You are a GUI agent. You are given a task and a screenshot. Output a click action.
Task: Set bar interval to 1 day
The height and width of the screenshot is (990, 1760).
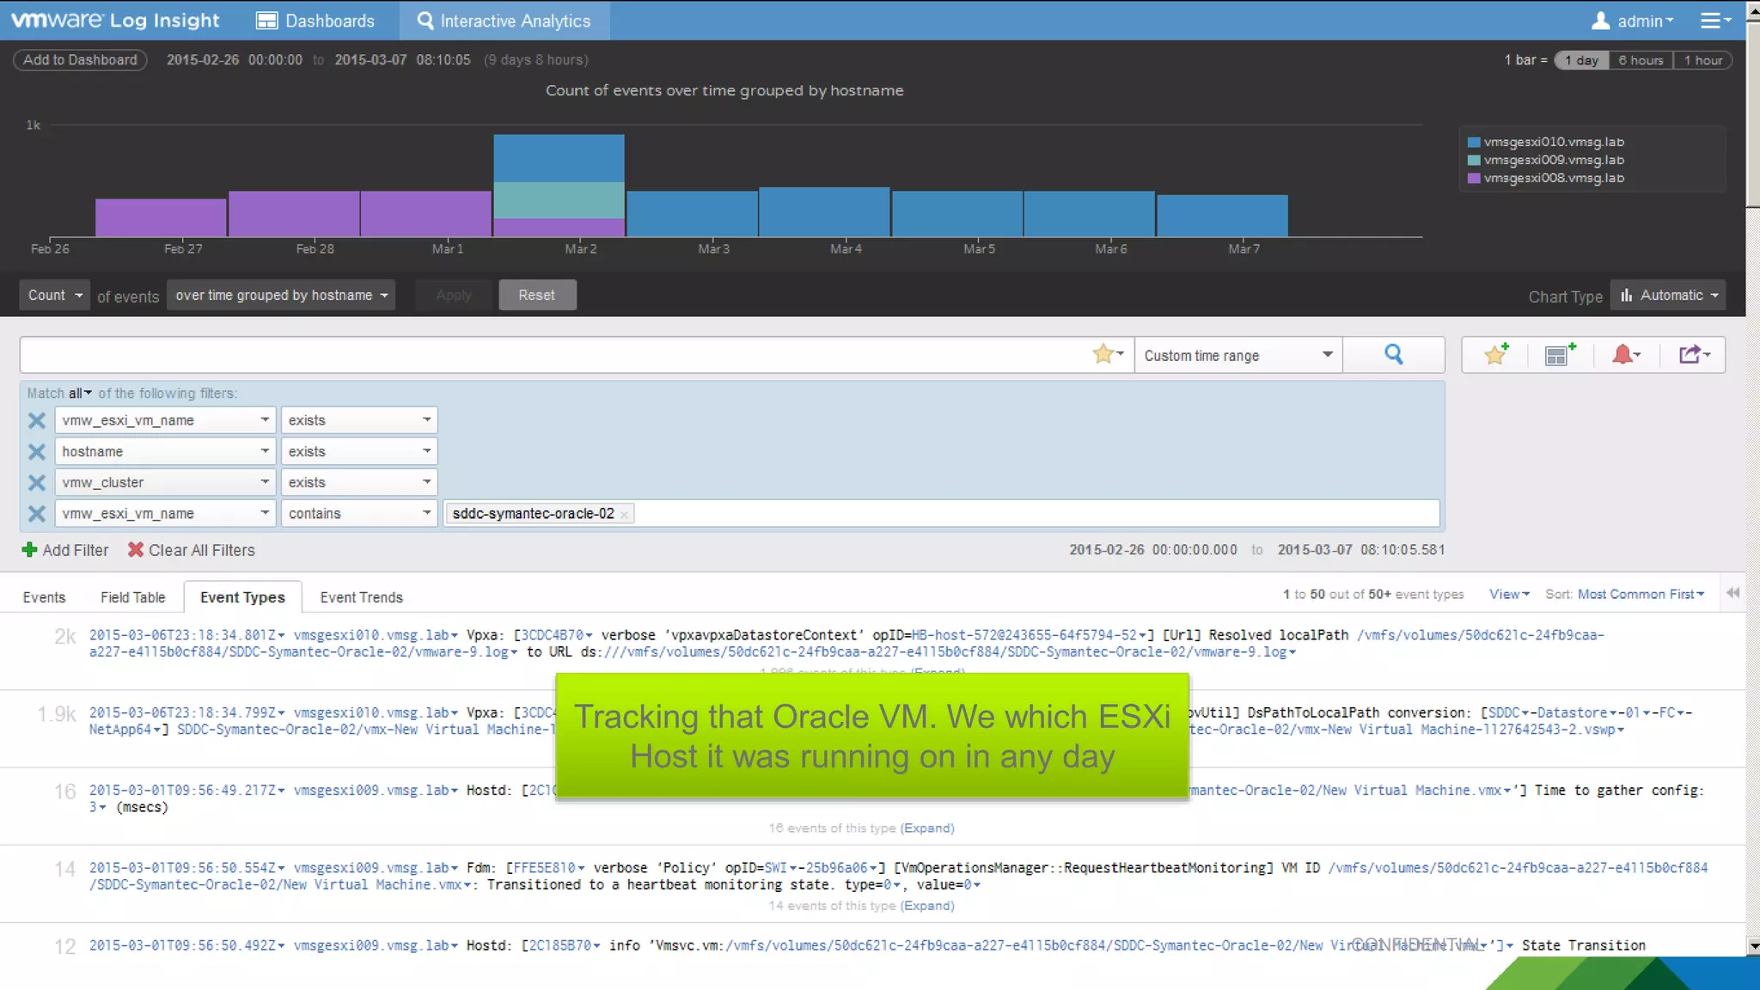pos(1581,60)
